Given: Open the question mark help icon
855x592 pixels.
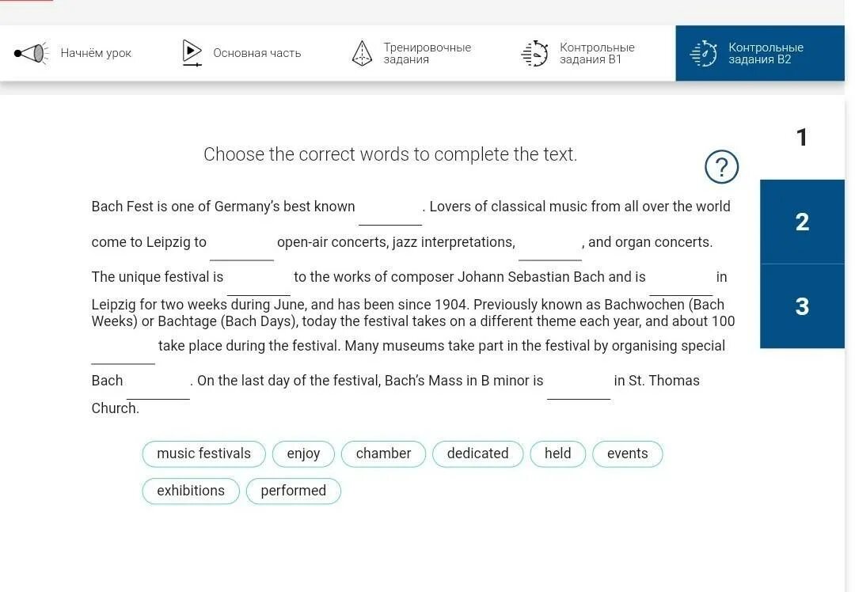Looking at the screenshot, I should coord(721,167).
